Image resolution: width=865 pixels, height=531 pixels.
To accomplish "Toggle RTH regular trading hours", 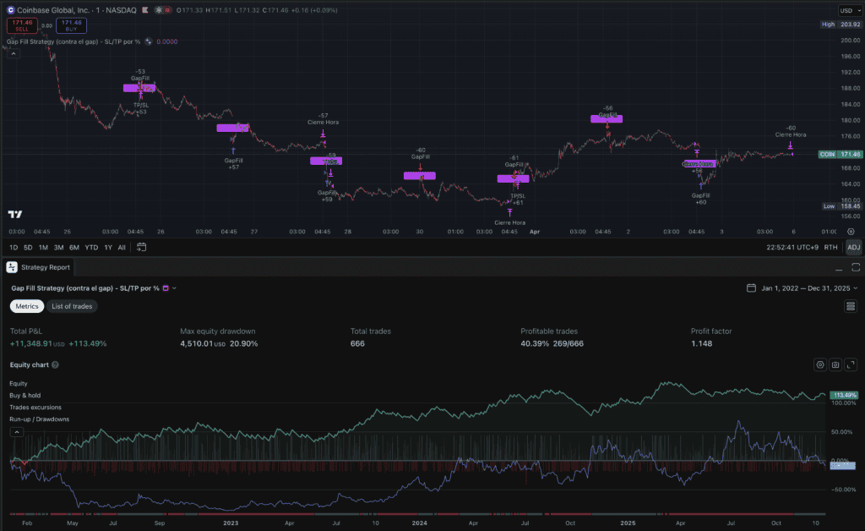I will point(830,247).
